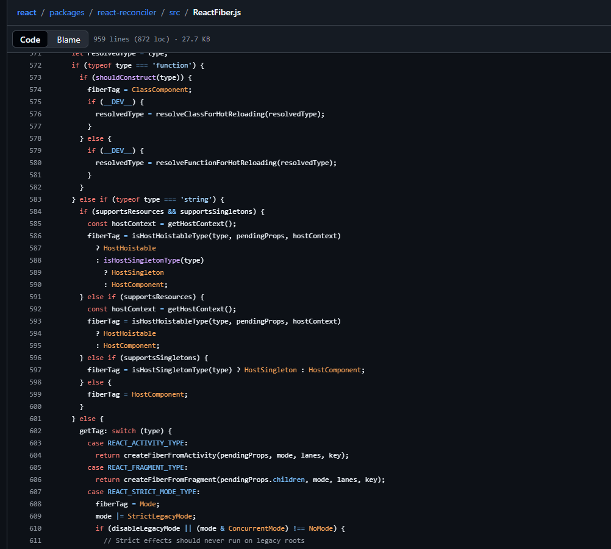Click REACT_STRICT_MODE_TYPE constant
The width and height of the screenshot is (611, 549).
point(153,492)
